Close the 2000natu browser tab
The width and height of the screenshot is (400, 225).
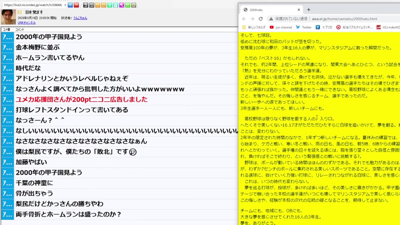tap(299, 10)
